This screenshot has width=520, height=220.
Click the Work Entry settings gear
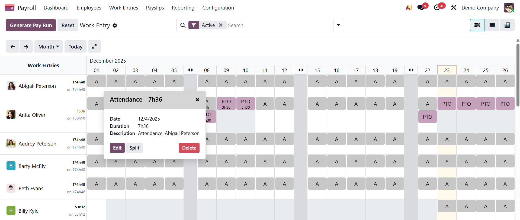(x=115, y=25)
